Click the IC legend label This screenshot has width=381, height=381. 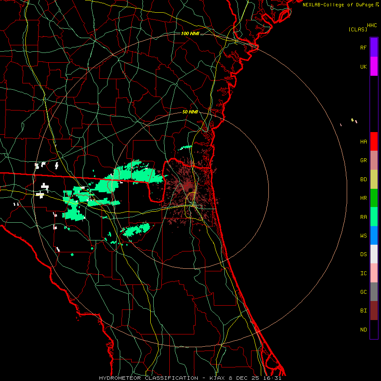point(363,273)
